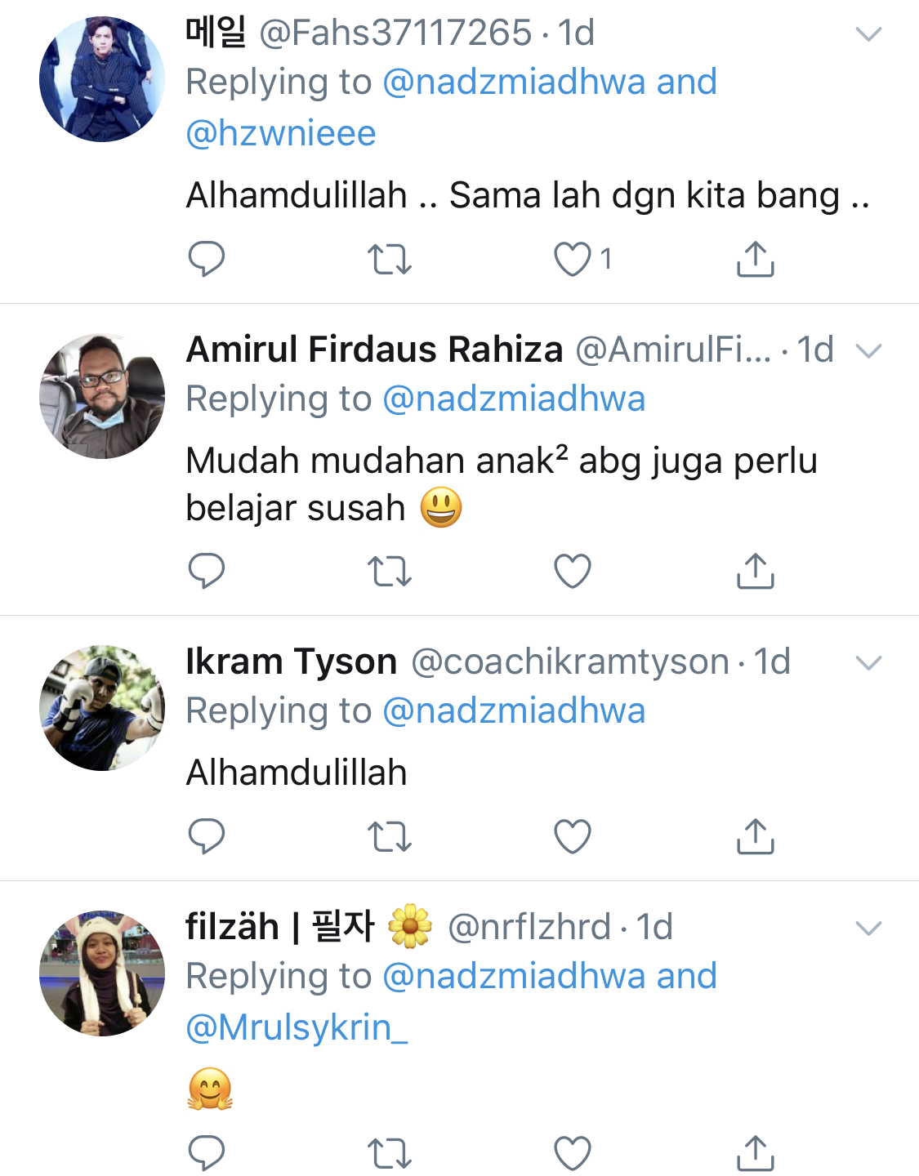The height and width of the screenshot is (1176, 919).
Task: Reply to Amirul Firdaus Rahiza's tweet
Action: (206, 571)
